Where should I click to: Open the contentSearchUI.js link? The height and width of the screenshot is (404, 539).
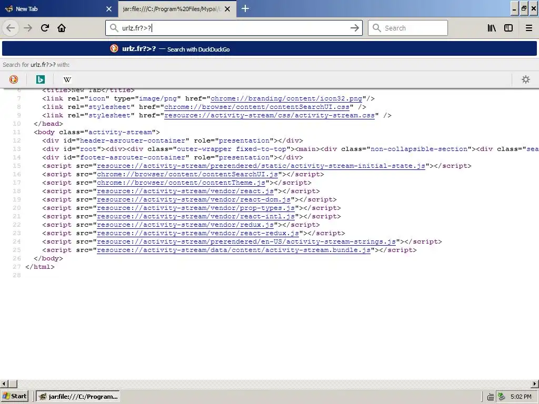pyautogui.click(x=187, y=174)
